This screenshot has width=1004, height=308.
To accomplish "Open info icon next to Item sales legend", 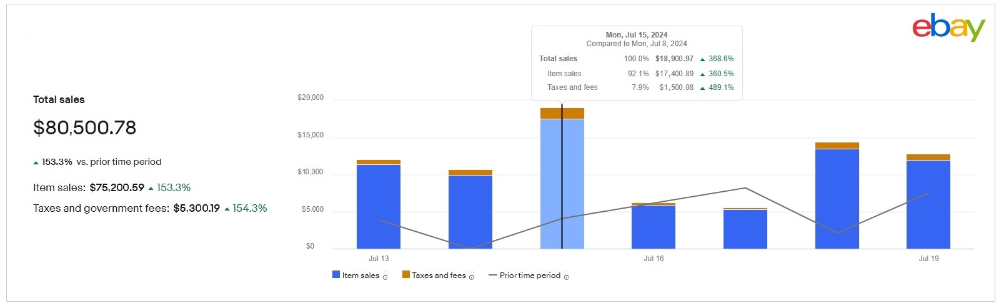I will click(x=385, y=277).
